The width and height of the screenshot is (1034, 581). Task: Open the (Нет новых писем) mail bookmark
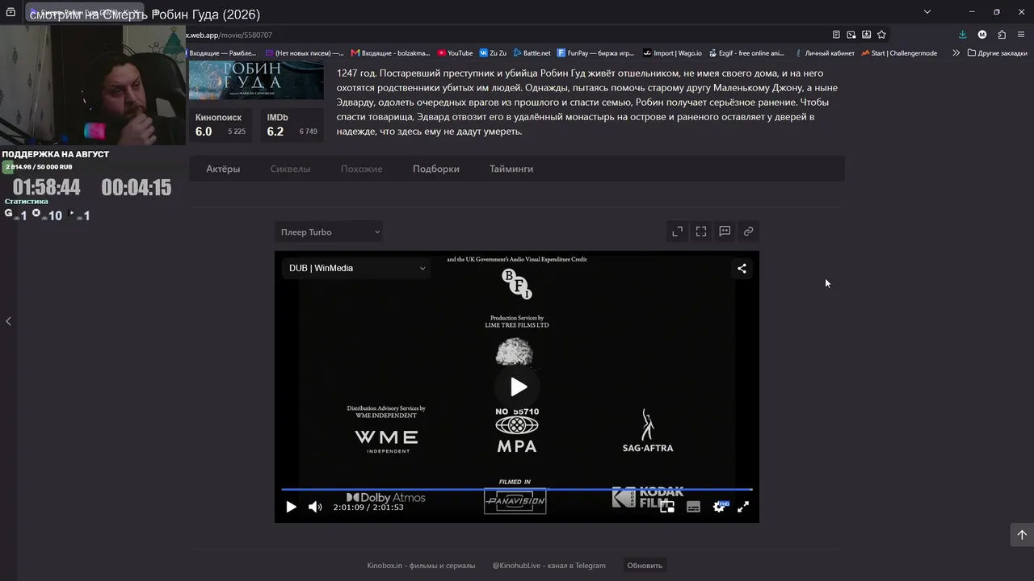tap(305, 53)
